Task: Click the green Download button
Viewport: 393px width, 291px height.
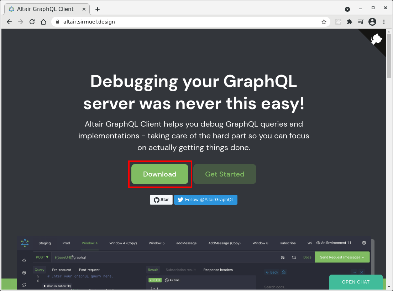Action: (x=159, y=174)
